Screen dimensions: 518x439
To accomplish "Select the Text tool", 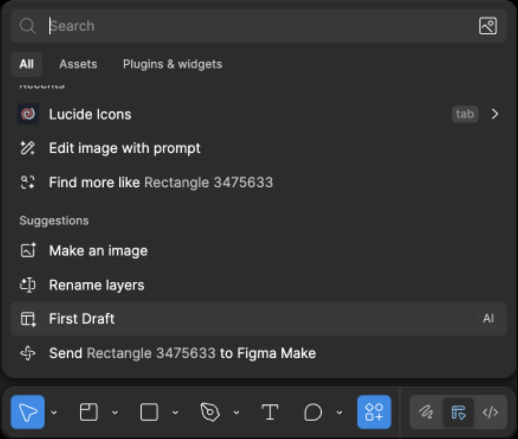I will (270, 412).
